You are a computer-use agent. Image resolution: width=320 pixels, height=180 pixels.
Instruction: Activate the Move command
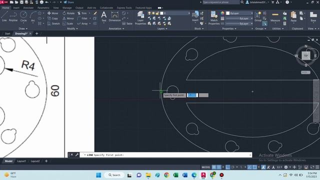[x=53, y=13]
